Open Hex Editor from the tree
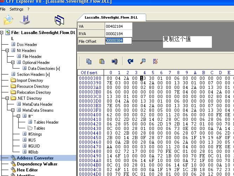Image resolution: width=234 pixels, height=176 pixels. (27, 170)
